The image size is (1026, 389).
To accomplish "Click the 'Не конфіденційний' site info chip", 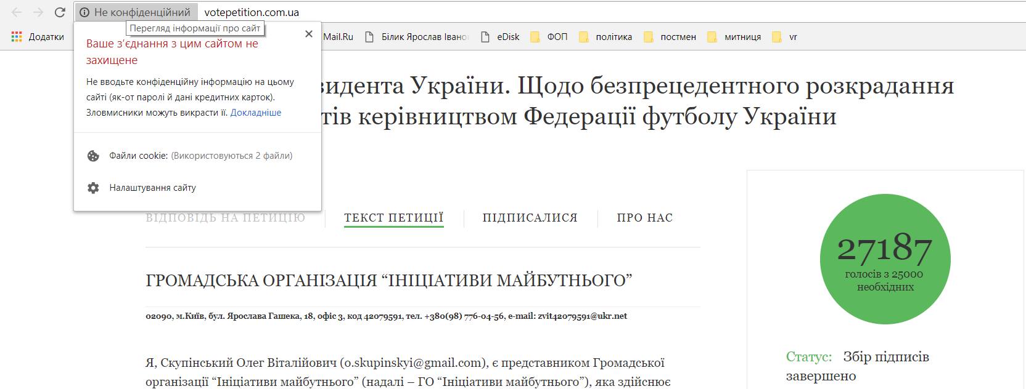I will [x=136, y=12].
